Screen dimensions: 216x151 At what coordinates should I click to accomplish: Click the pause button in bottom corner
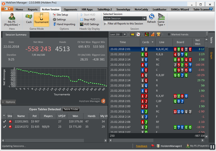212,147
